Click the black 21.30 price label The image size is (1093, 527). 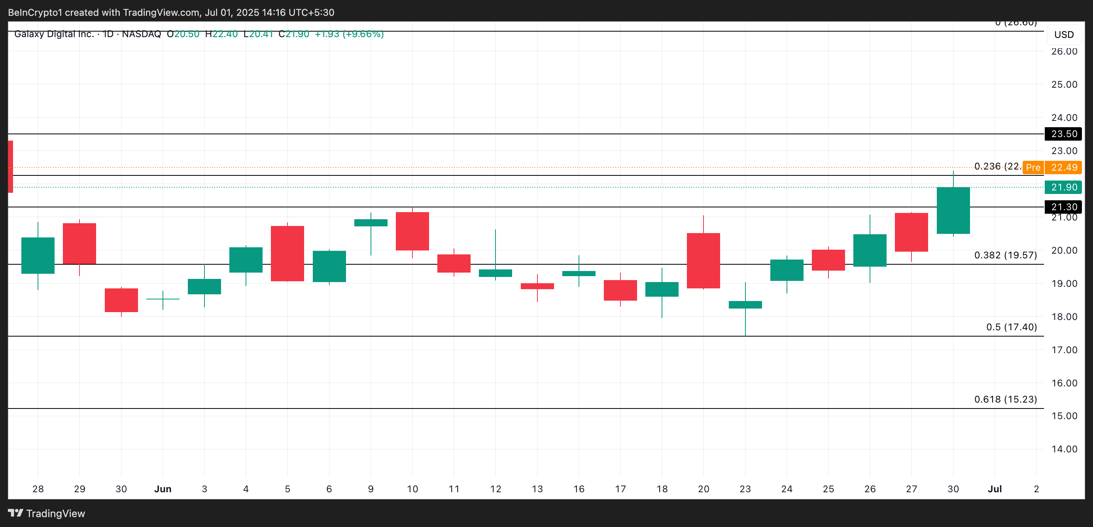tap(1064, 207)
